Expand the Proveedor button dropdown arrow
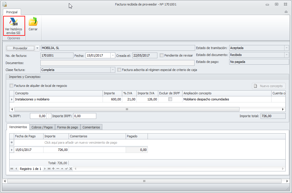Image resolution: width=292 pixels, height=193 pixels. point(37,48)
